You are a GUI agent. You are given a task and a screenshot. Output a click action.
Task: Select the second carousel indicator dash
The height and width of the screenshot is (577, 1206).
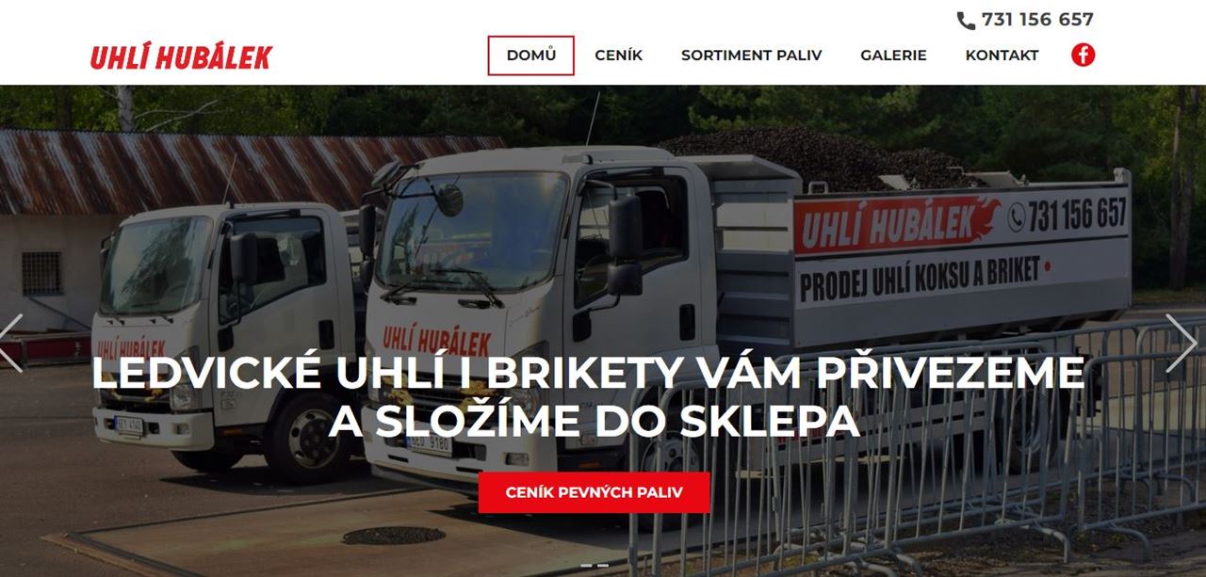pyautogui.click(x=603, y=566)
